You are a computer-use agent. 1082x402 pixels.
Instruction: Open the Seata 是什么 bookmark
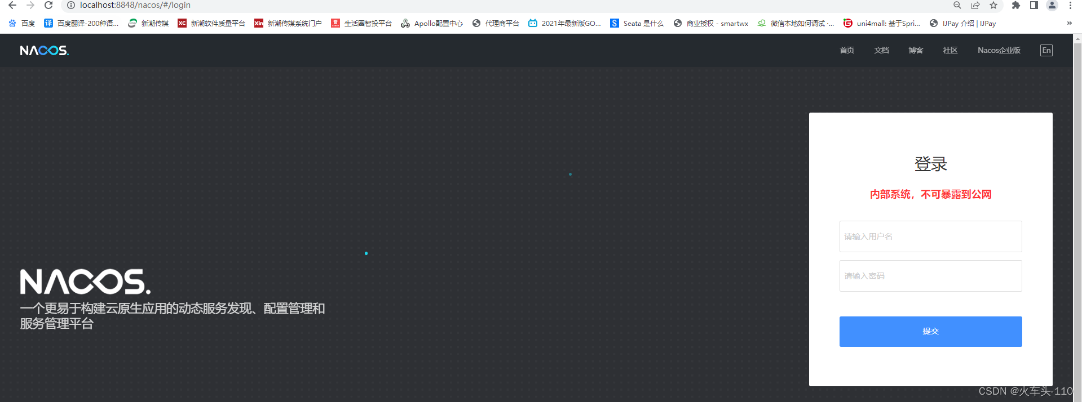pos(637,23)
